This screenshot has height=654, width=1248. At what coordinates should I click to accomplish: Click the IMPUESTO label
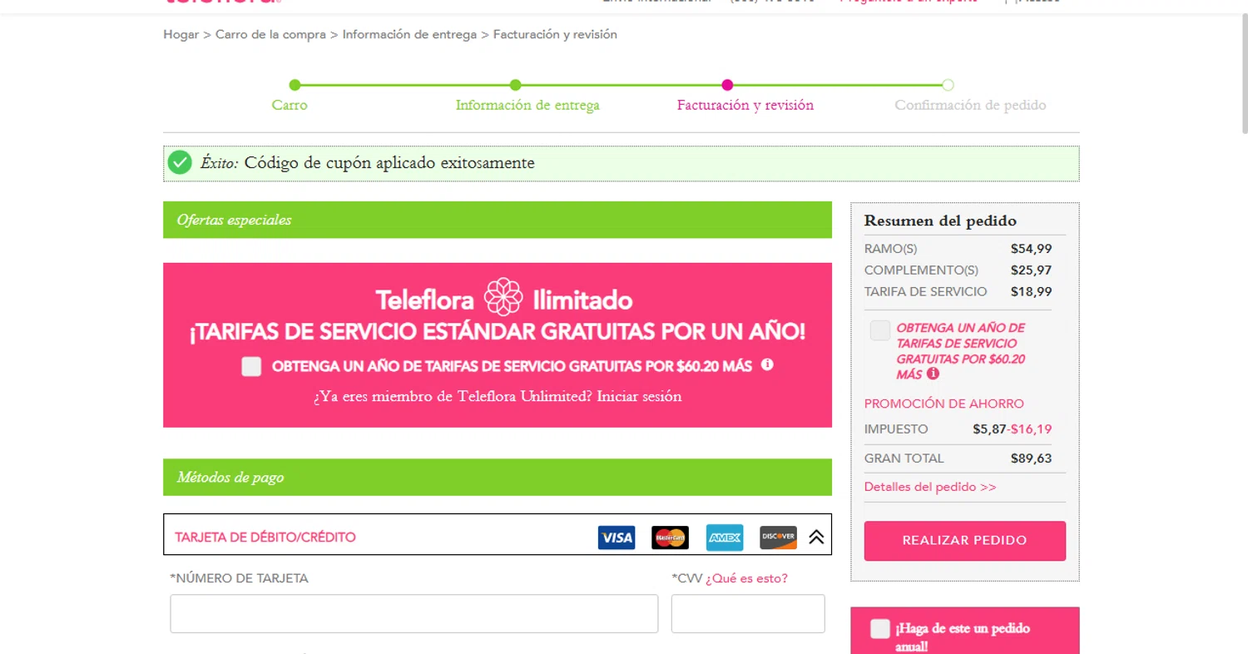(896, 429)
